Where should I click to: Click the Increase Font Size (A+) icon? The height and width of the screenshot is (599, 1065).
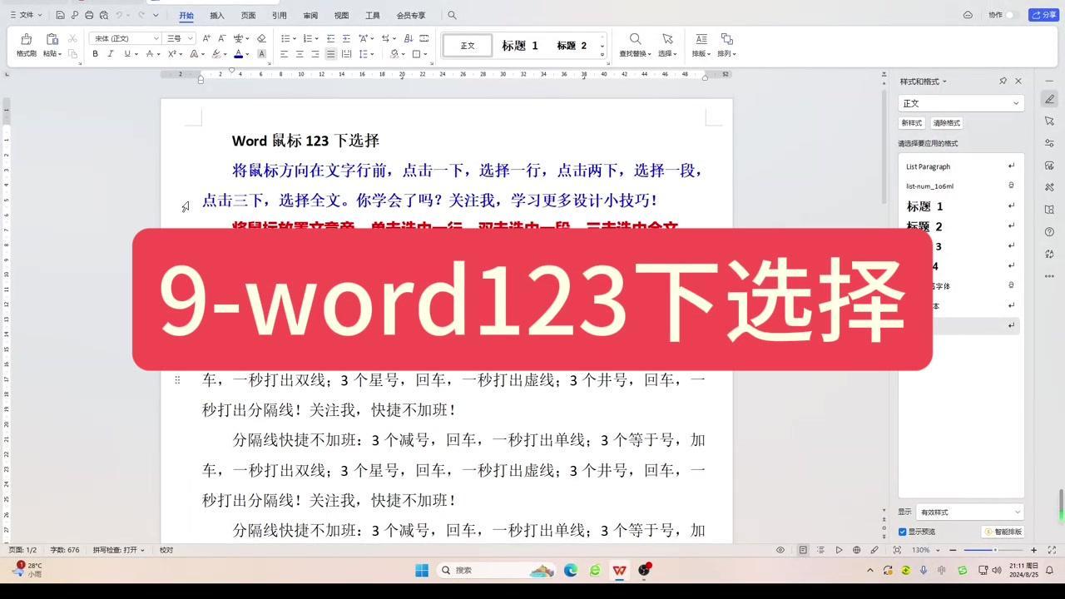[x=206, y=38]
